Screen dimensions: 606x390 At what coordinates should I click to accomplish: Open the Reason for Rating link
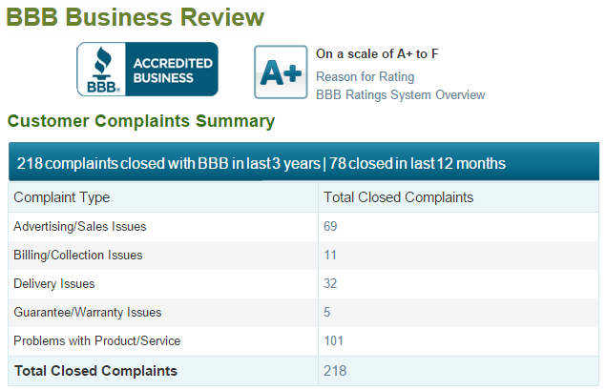pyautogui.click(x=365, y=76)
